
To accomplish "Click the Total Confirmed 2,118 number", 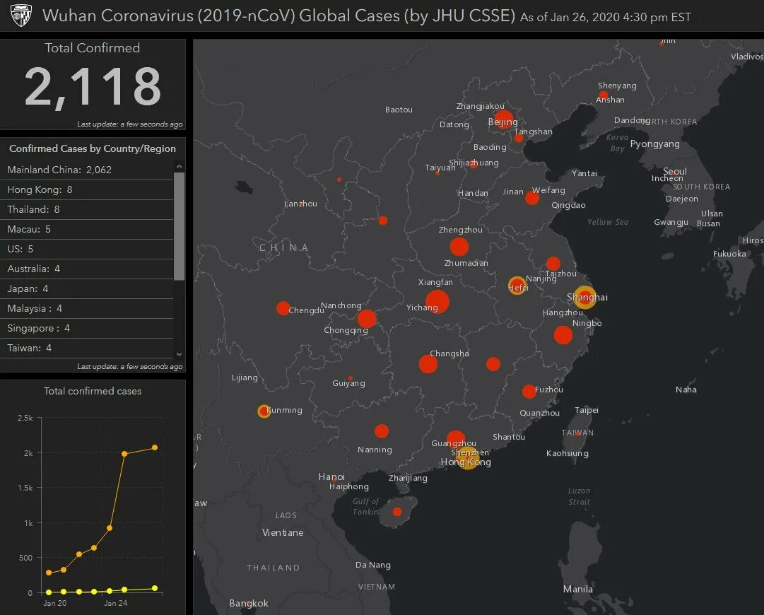I will click(93, 86).
